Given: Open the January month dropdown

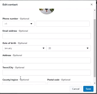Looking at the screenshot, I should [x=25, y=48].
